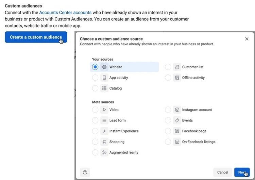This screenshot has height=180, width=255.
Task: Select the Instant Experience radio button
Action: [x=95, y=131]
